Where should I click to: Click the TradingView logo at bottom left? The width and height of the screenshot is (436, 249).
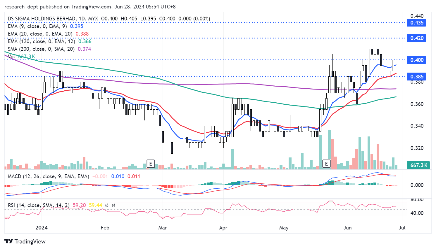click(x=25, y=241)
